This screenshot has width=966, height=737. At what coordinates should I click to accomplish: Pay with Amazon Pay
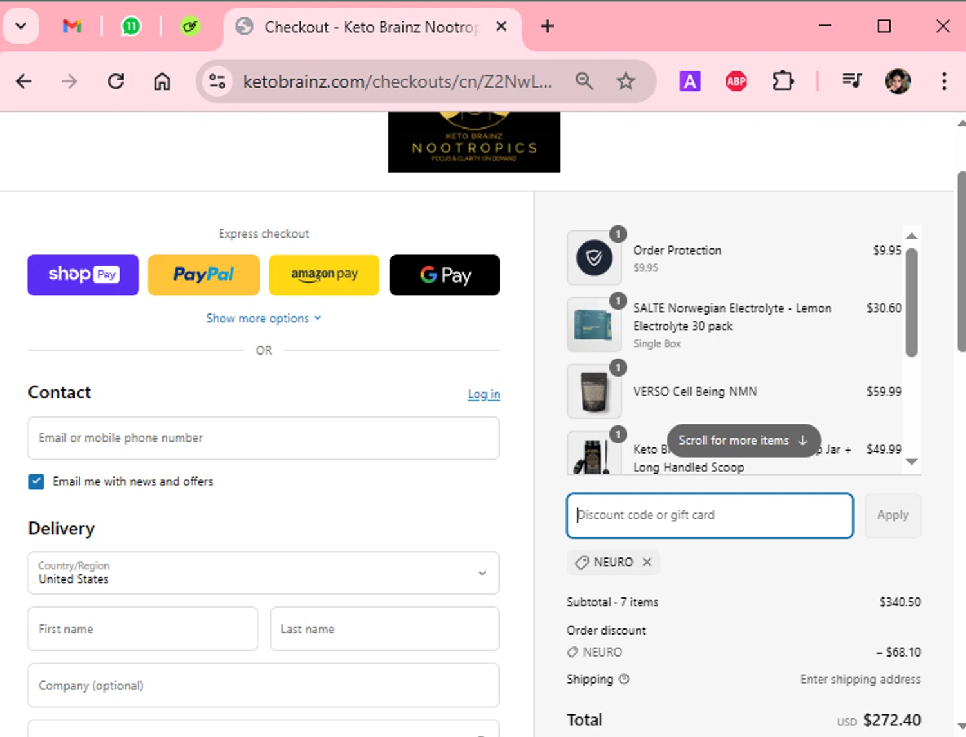(x=324, y=275)
